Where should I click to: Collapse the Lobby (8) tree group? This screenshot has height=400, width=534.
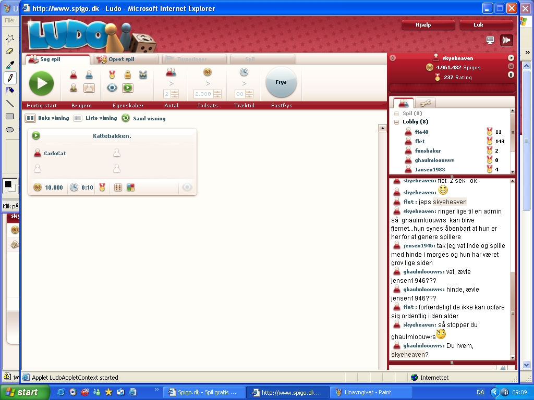coord(397,122)
